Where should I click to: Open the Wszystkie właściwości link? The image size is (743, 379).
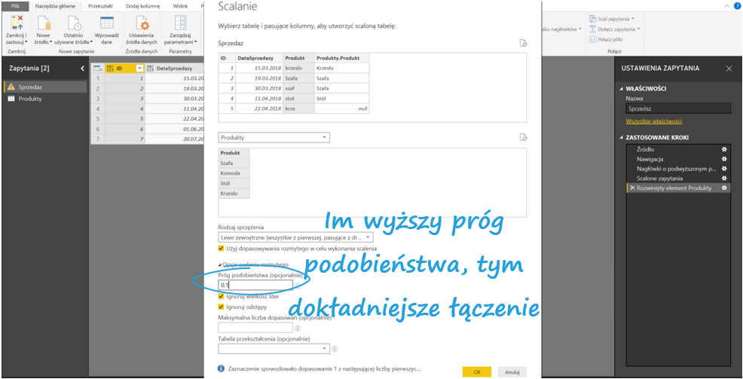pos(653,121)
